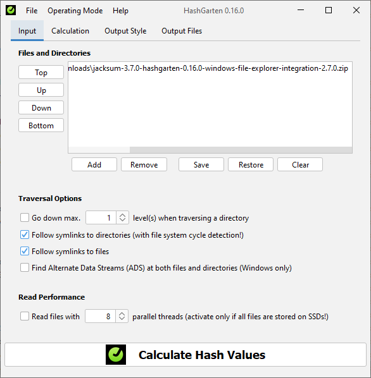Click the Bottom button
The image size is (371, 378).
point(41,125)
